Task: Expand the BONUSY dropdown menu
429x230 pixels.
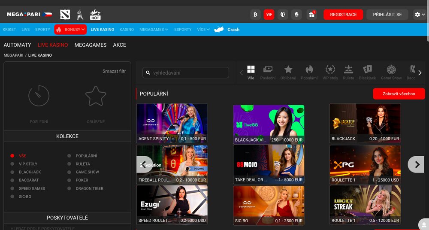Action: tap(70, 30)
